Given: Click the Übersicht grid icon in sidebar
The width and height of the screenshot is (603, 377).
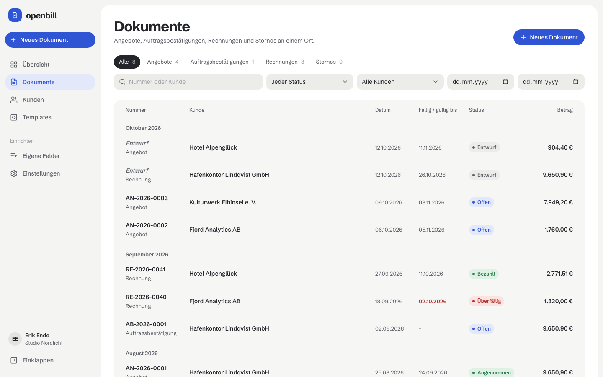Looking at the screenshot, I should (x=14, y=65).
